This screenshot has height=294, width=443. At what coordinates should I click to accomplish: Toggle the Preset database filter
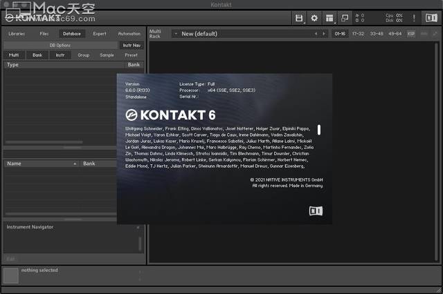(x=131, y=55)
